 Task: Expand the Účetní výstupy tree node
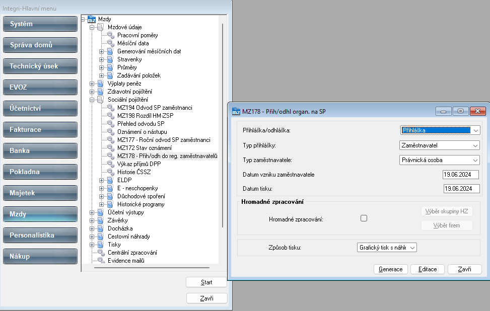click(x=92, y=213)
